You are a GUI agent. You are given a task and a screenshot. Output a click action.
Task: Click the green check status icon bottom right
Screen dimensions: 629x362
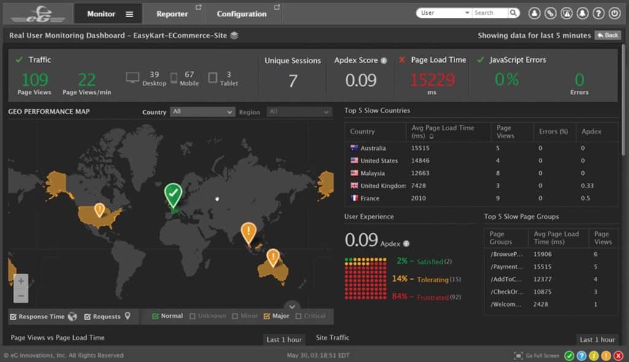568,355
